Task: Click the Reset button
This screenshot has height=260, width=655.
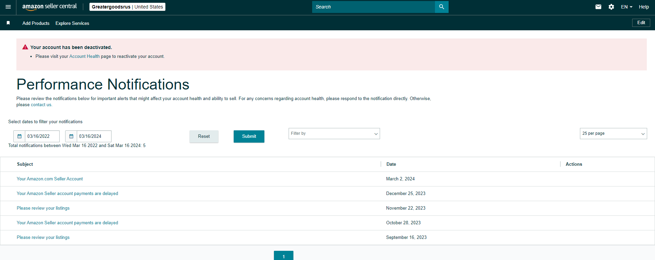Action: (204, 136)
